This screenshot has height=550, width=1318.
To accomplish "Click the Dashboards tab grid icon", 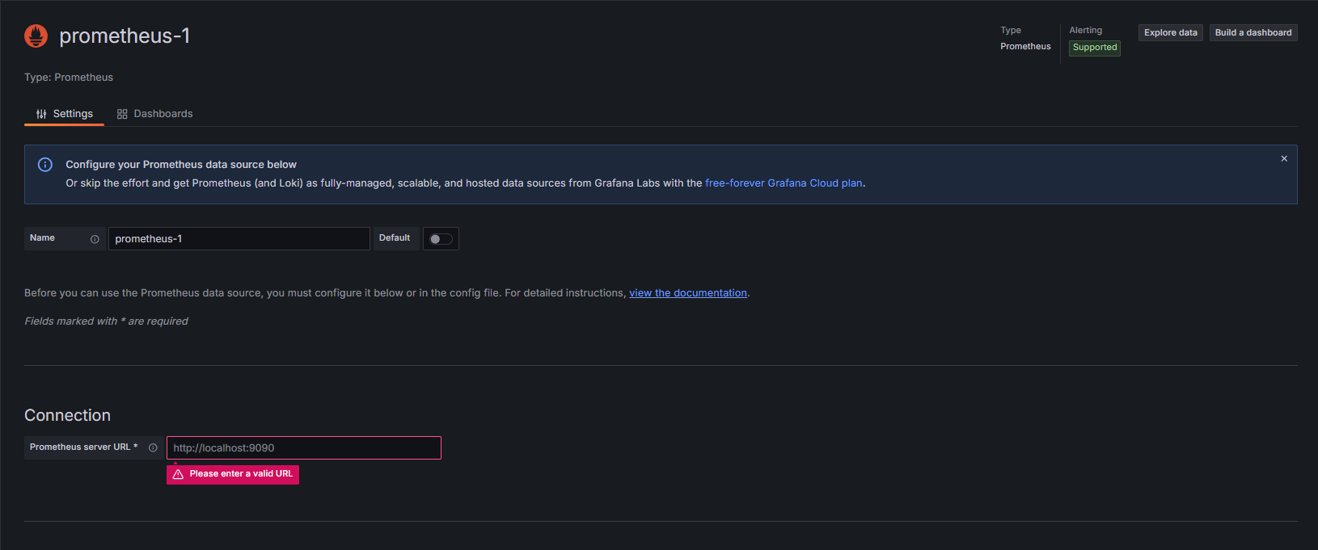I will click(x=122, y=114).
